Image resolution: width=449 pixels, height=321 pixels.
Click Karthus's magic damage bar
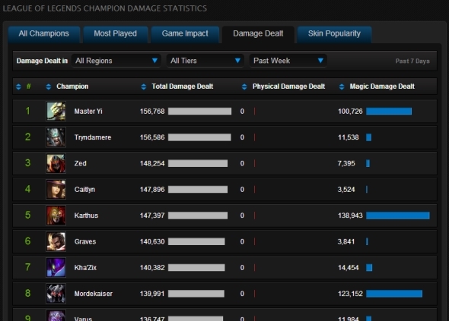pos(398,216)
